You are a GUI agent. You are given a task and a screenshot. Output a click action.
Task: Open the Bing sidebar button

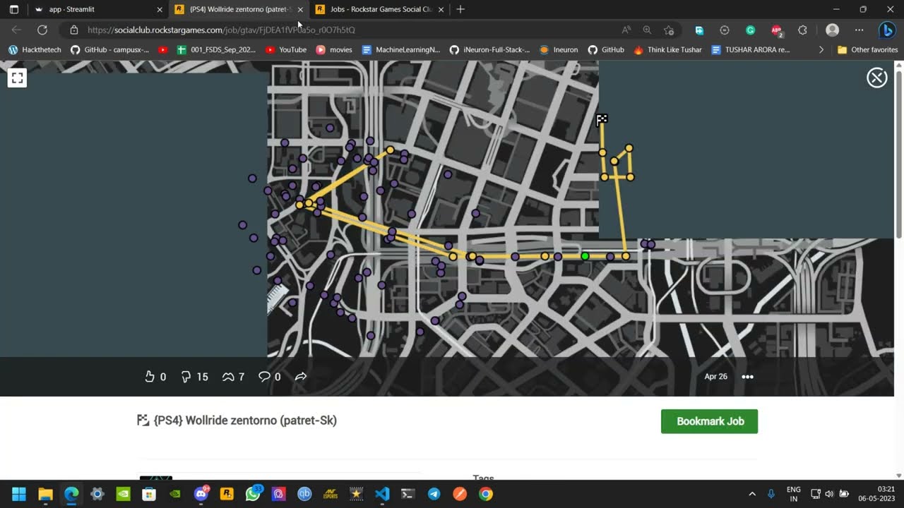click(x=887, y=30)
